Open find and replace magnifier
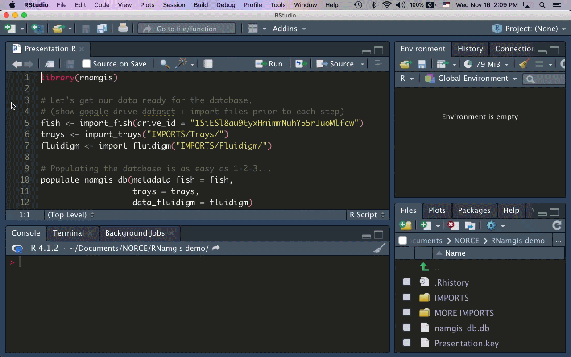This screenshot has height=357, width=571. pos(165,64)
